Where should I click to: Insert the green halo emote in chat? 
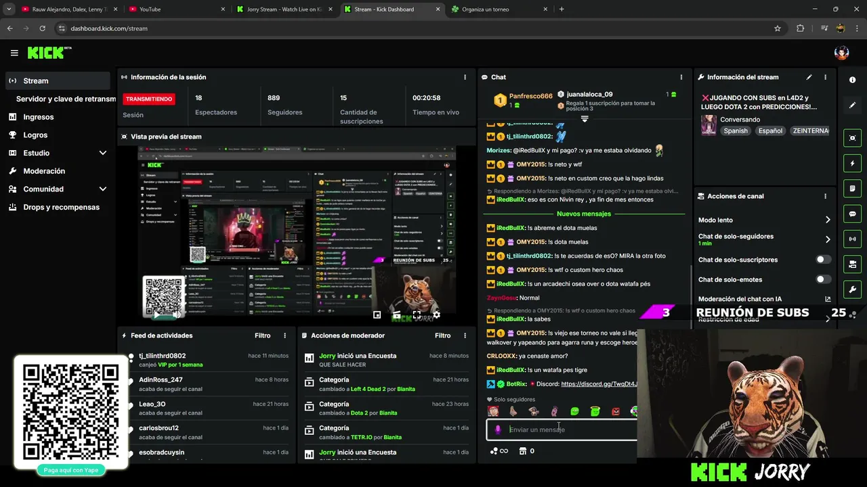595,411
